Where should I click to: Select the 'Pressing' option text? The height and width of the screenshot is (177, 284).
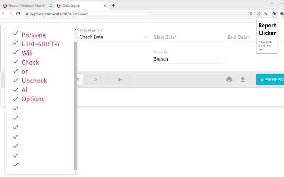pyautogui.click(x=34, y=35)
